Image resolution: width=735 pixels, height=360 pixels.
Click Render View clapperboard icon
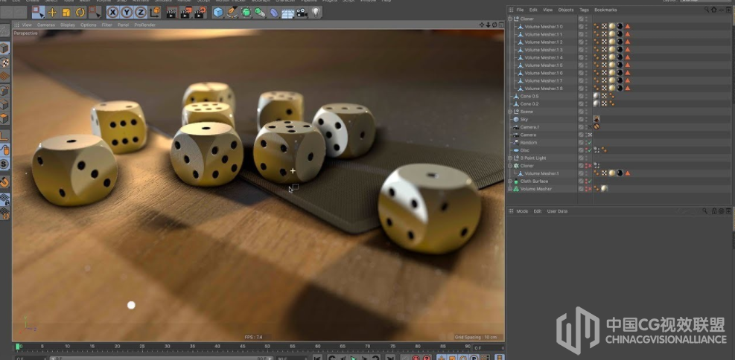click(171, 13)
